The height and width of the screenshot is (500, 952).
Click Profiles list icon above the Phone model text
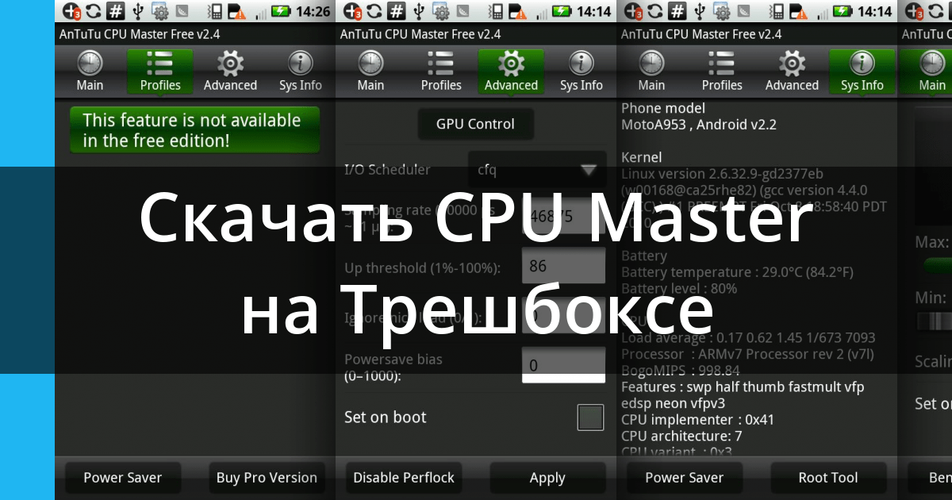pos(722,63)
